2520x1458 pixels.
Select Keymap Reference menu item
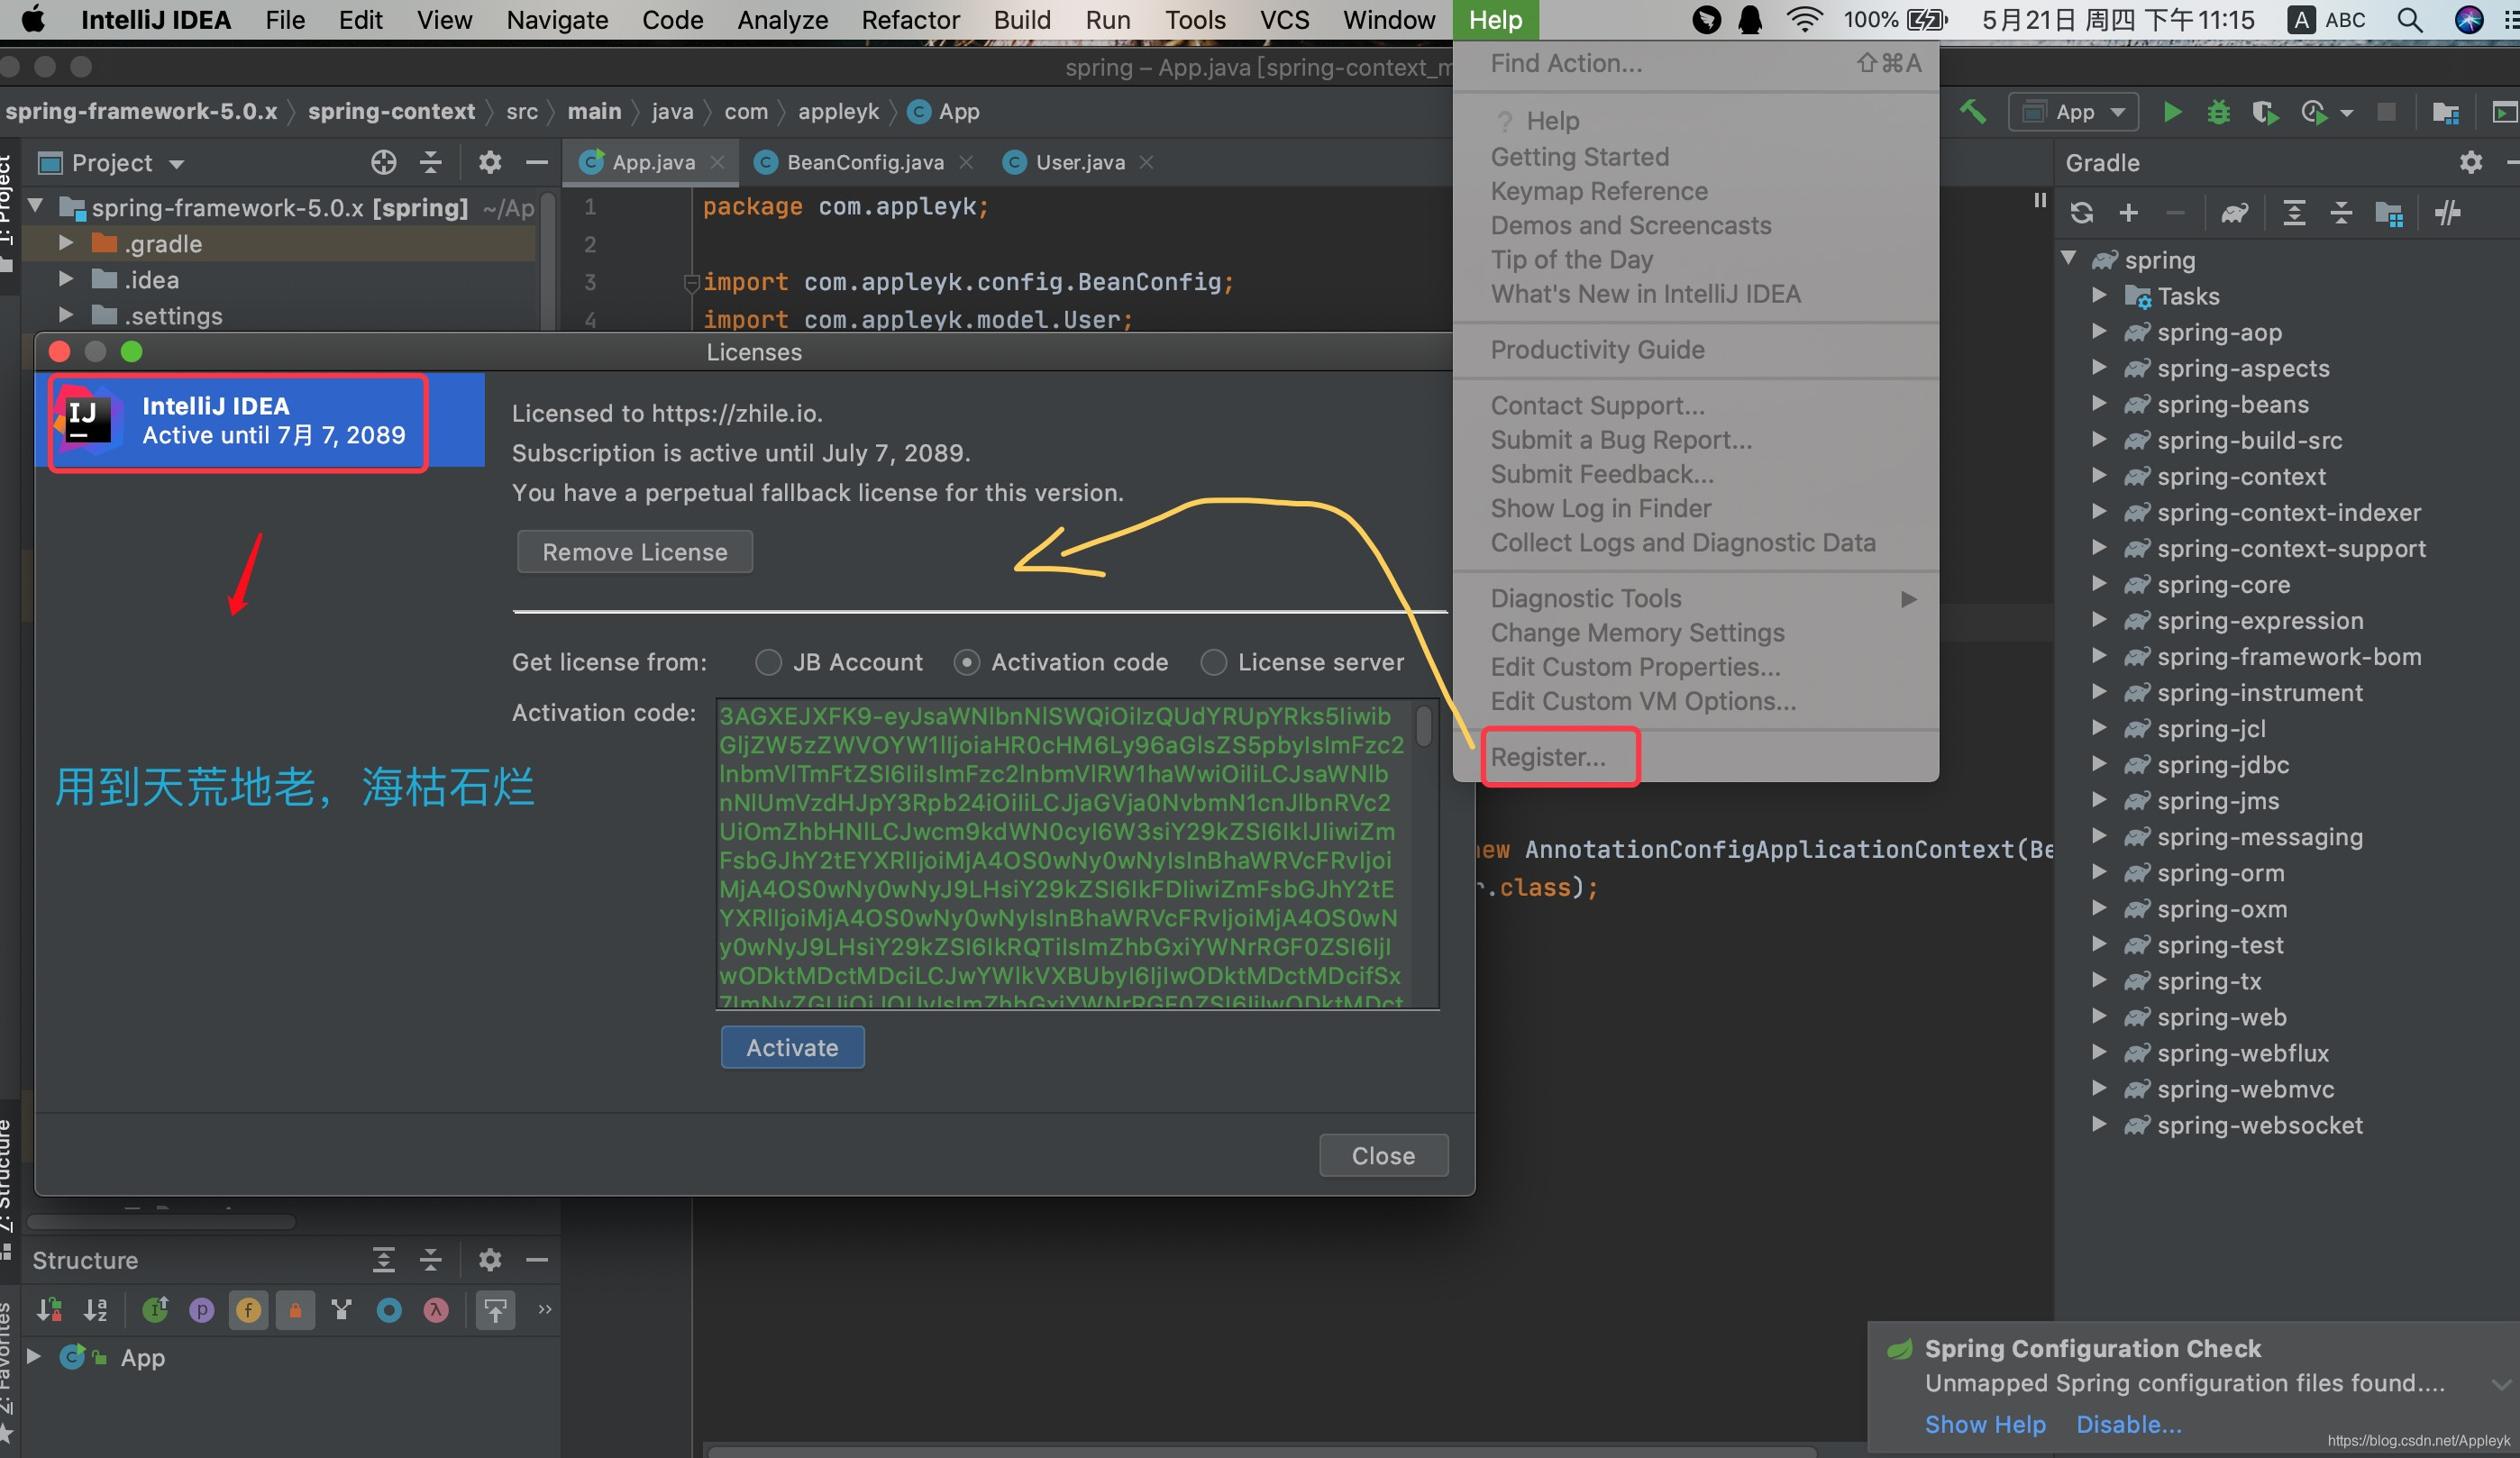tap(1696, 191)
